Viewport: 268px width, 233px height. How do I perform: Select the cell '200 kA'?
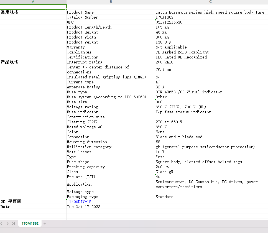tap(210, 167)
